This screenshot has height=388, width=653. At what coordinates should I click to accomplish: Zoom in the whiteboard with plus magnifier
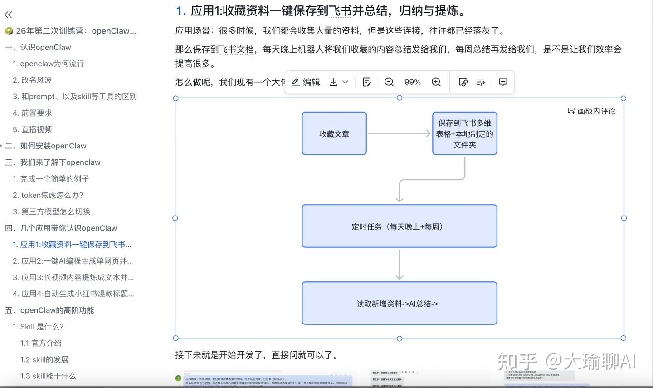pos(436,82)
